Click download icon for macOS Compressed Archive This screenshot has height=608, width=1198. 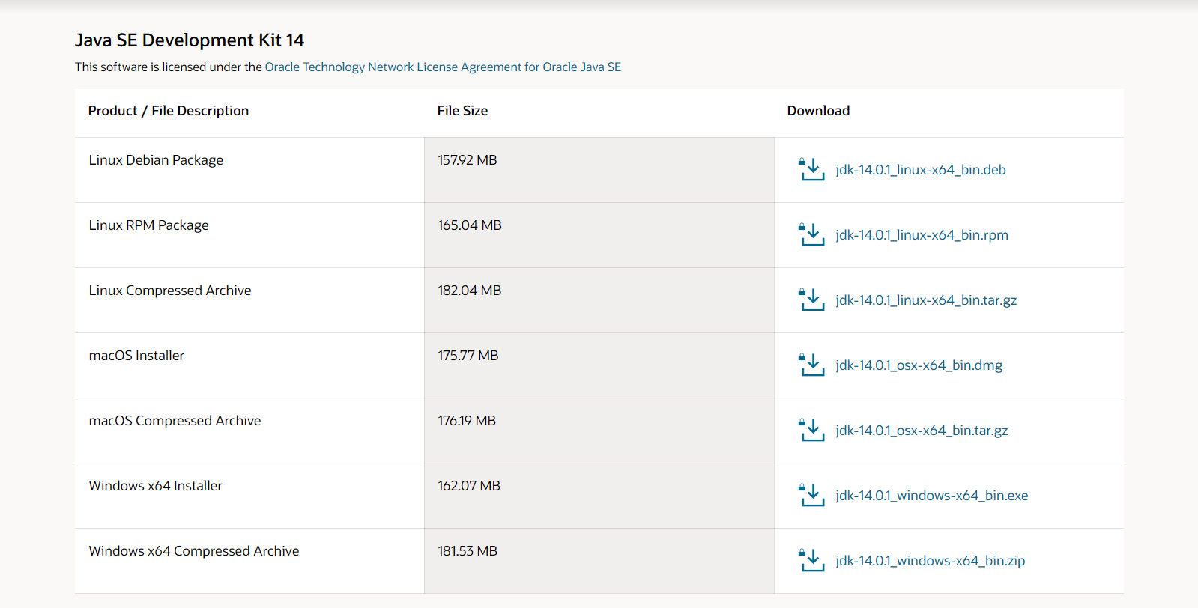coord(812,430)
